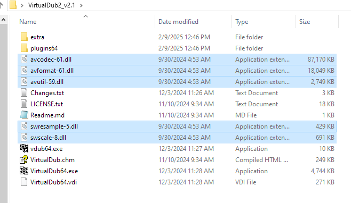The height and width of the screenshot is (203, 351).
Task: Click the Application type of vdub64.exe row
Action: (251, 149)
